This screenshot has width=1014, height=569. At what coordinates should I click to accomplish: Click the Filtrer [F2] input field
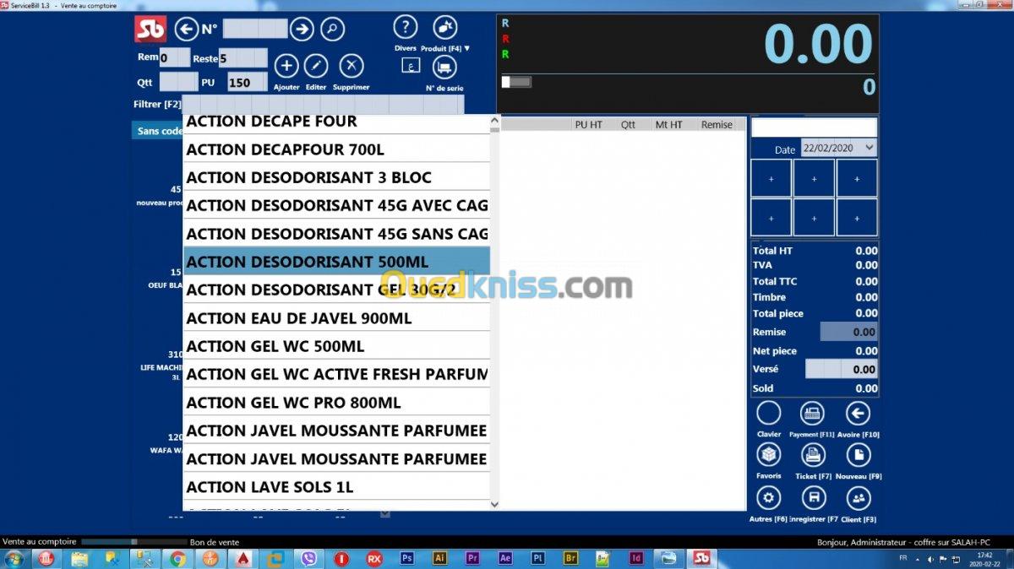[x=324, y=105]
